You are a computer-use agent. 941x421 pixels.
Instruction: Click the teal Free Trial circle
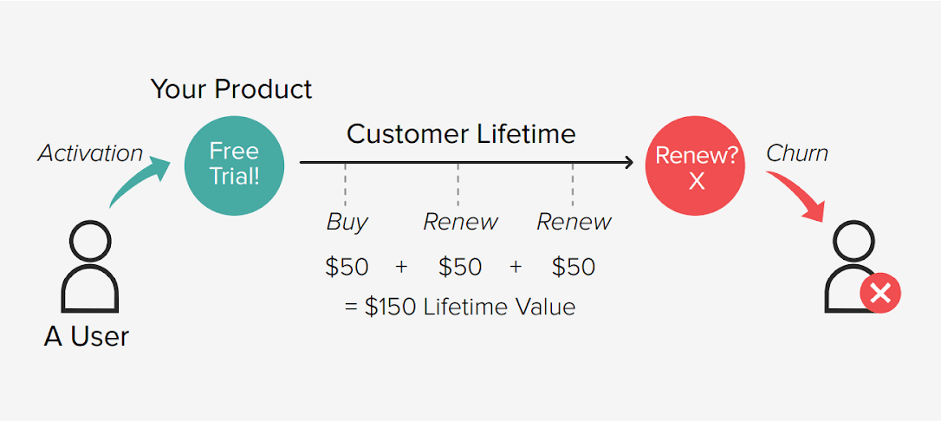234,164
